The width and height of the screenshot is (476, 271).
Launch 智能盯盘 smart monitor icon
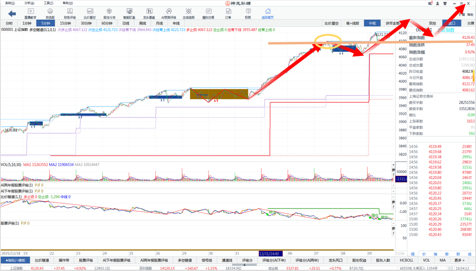coord(129,14)
